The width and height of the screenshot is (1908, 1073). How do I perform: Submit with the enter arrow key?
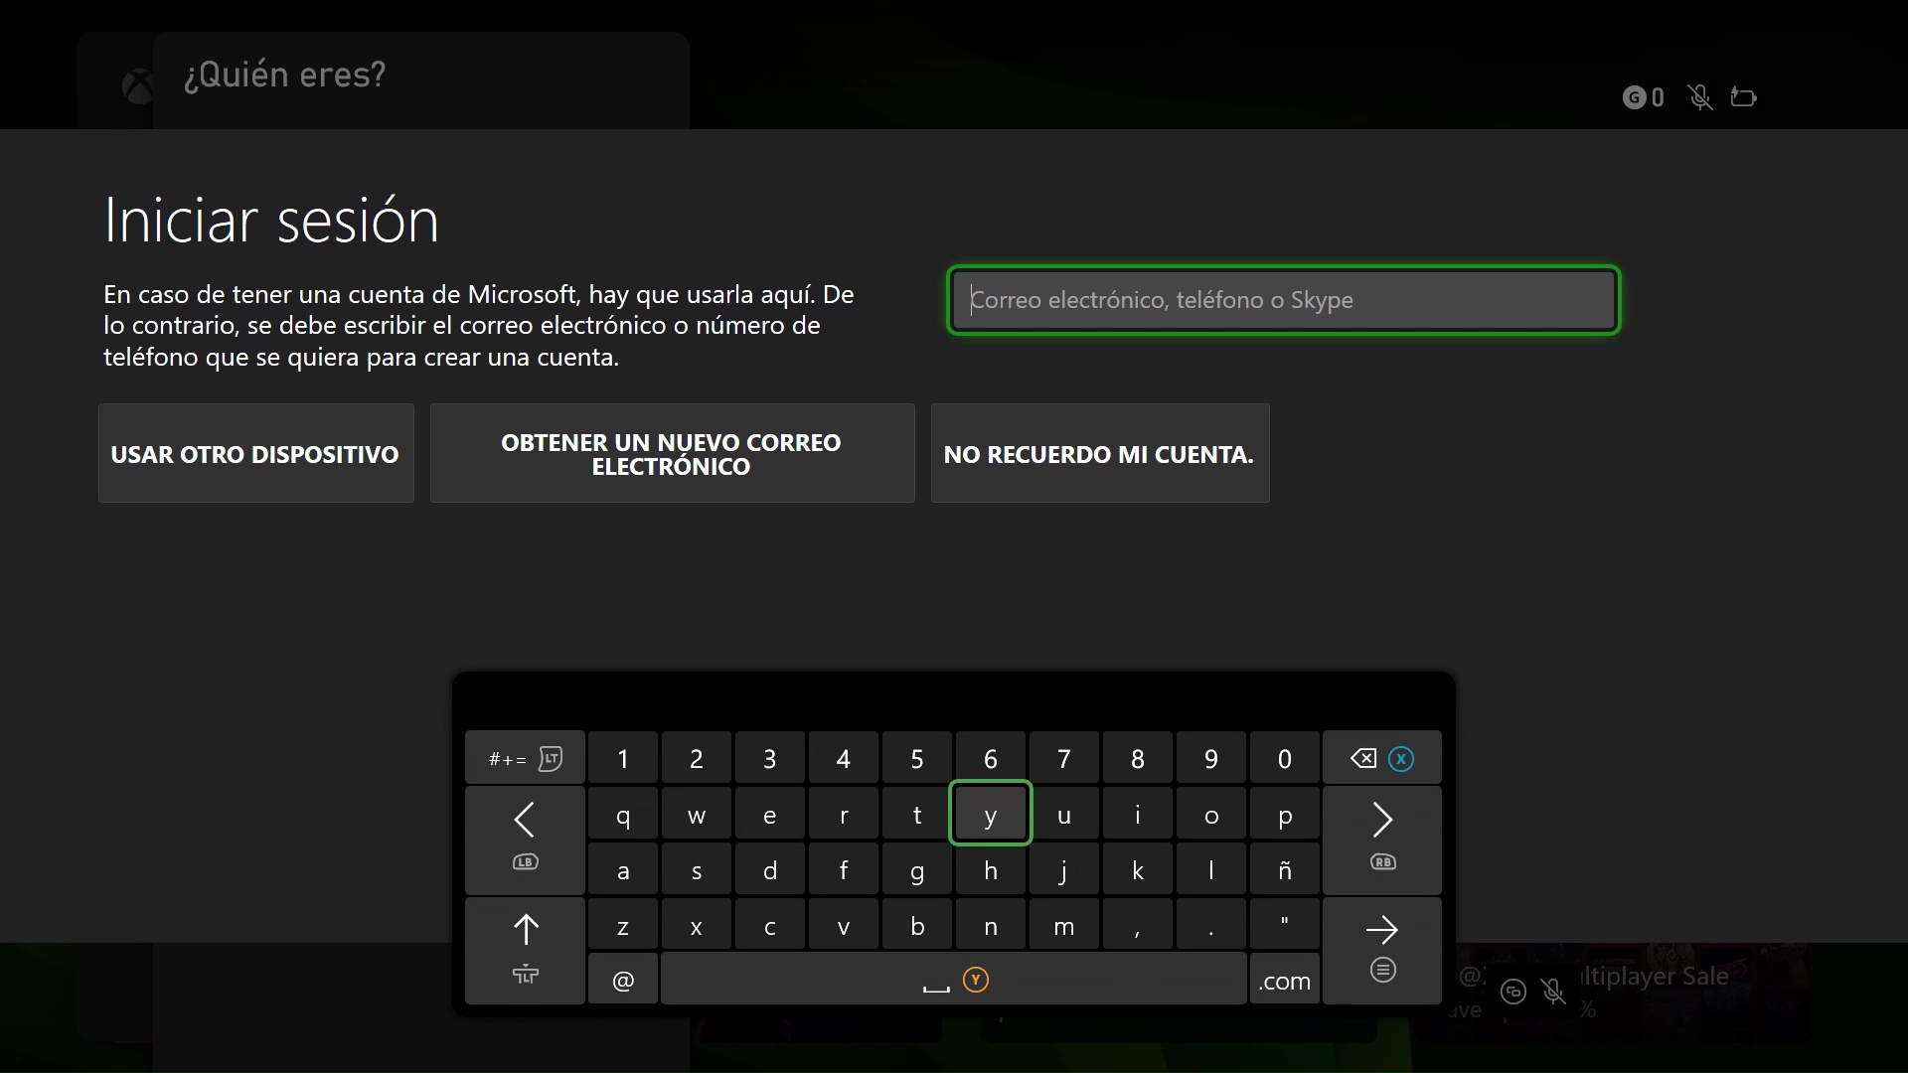1382,951
